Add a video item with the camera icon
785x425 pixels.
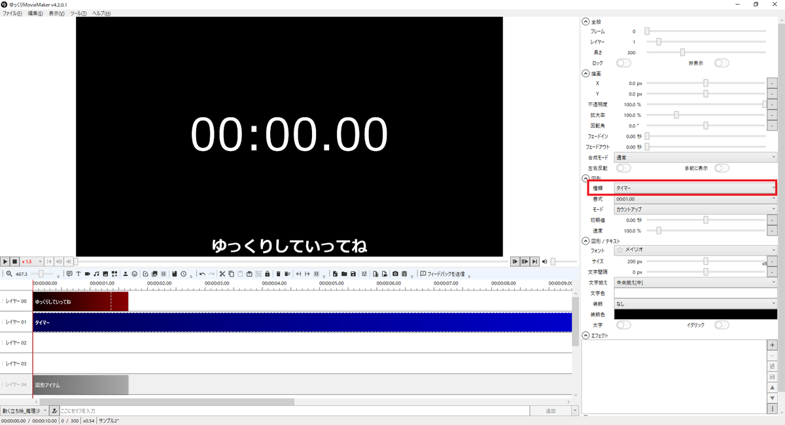point(87,273)
